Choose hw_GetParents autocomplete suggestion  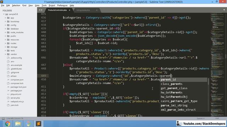coord(184,92)
